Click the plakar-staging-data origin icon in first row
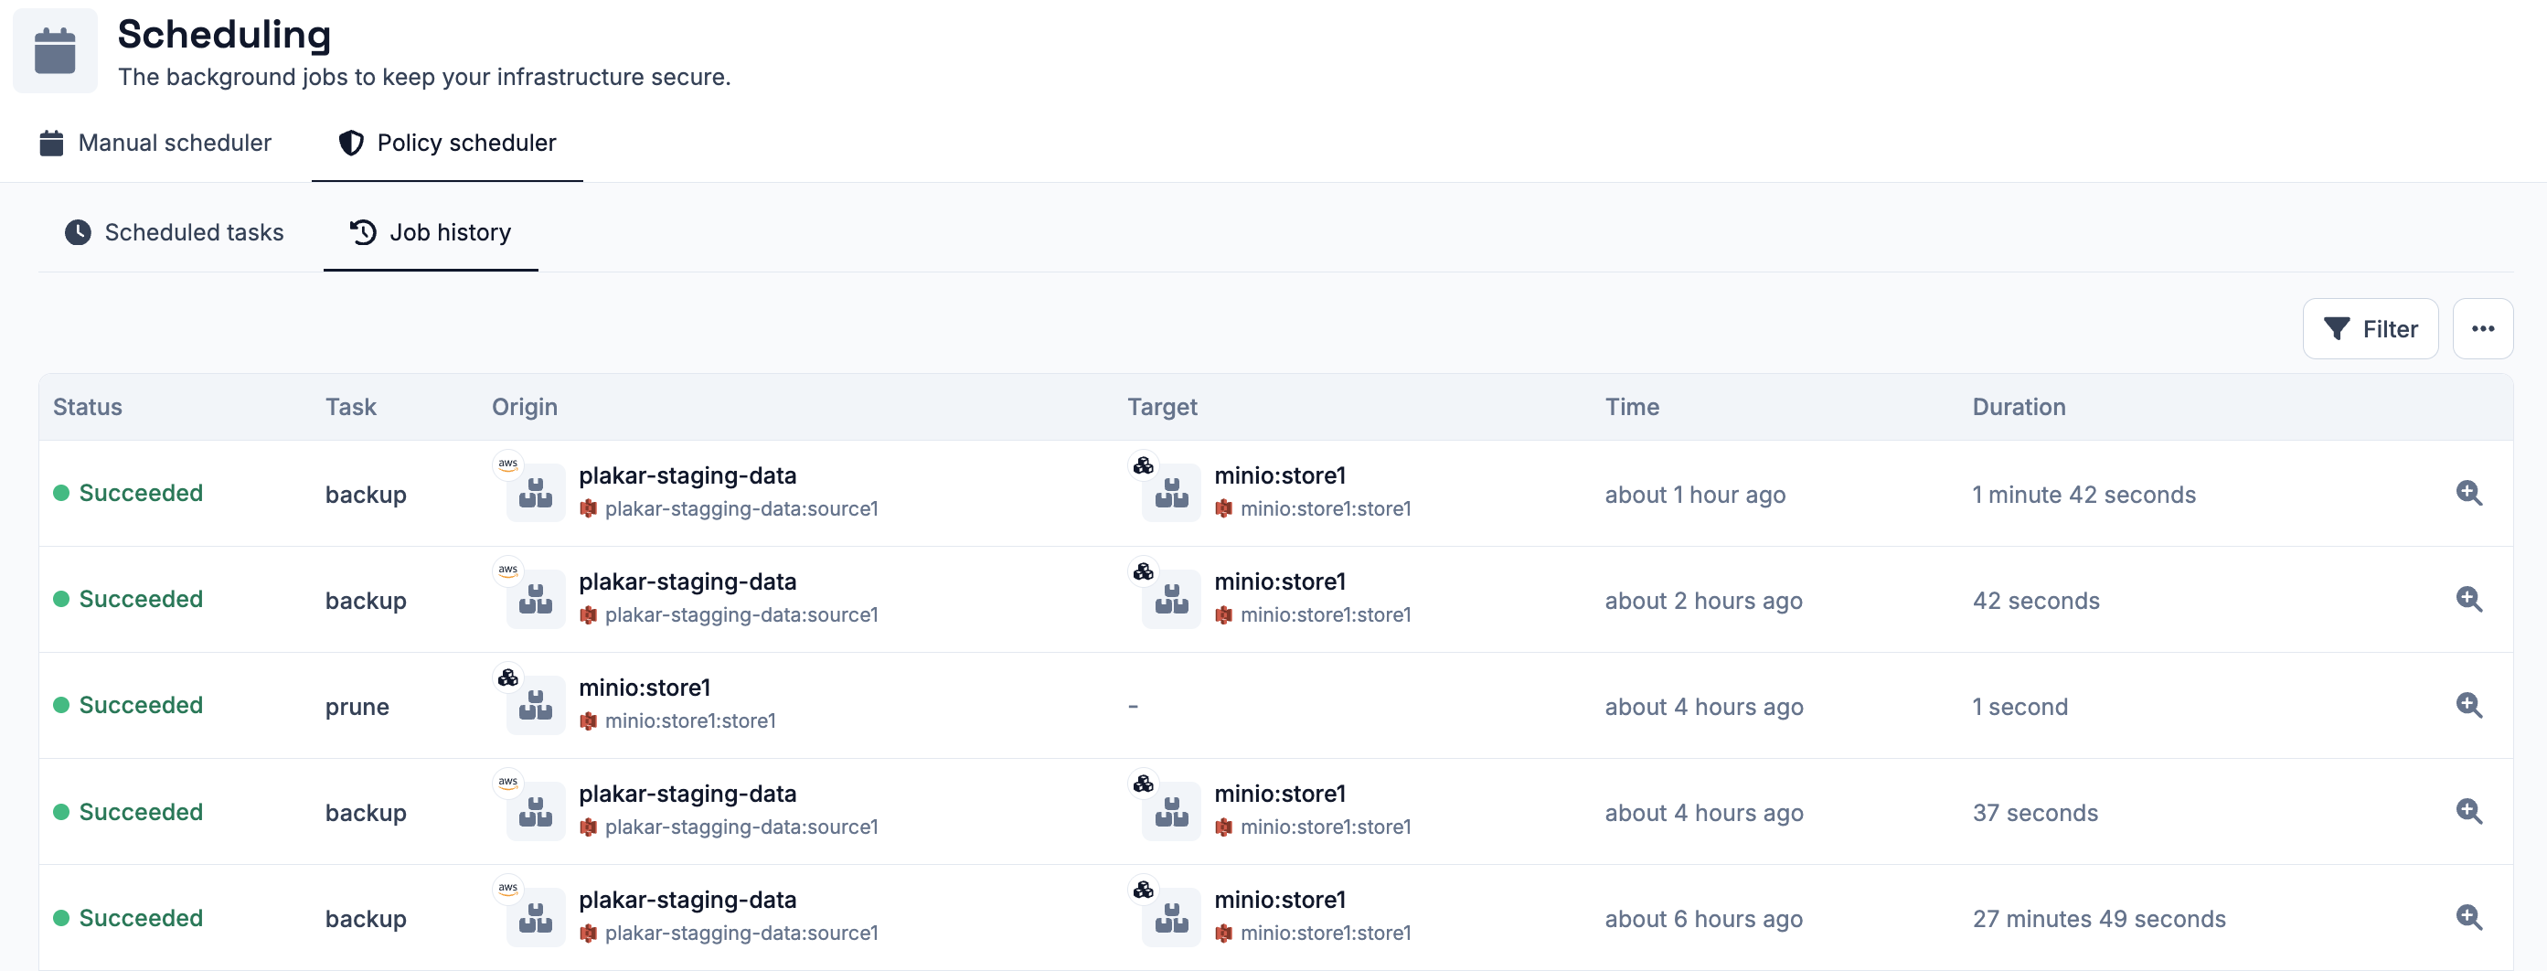2547x971 pixels. point(535,491)
